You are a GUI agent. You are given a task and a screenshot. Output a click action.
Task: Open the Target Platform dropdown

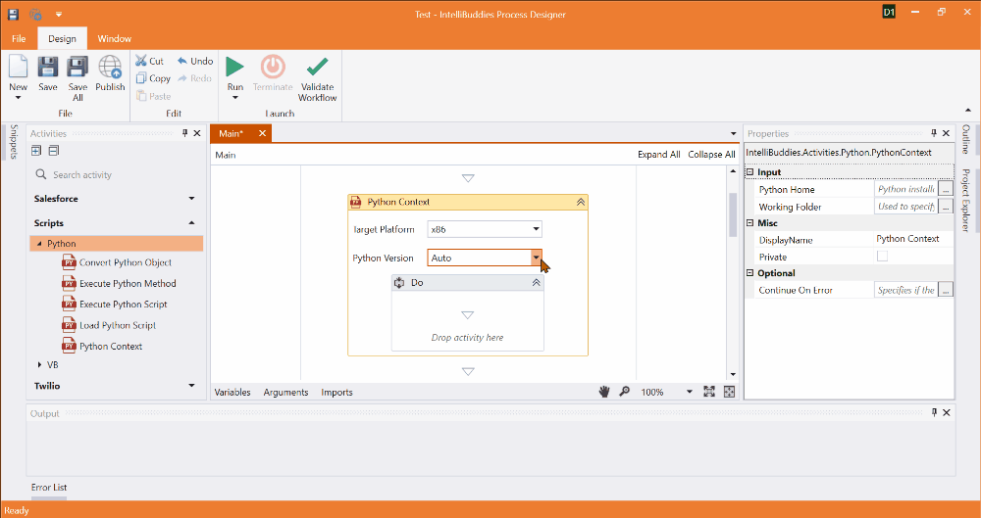pos(537,229)
